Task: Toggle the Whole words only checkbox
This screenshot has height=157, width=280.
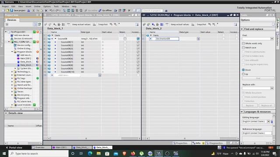Action: [x=243, y=44]
